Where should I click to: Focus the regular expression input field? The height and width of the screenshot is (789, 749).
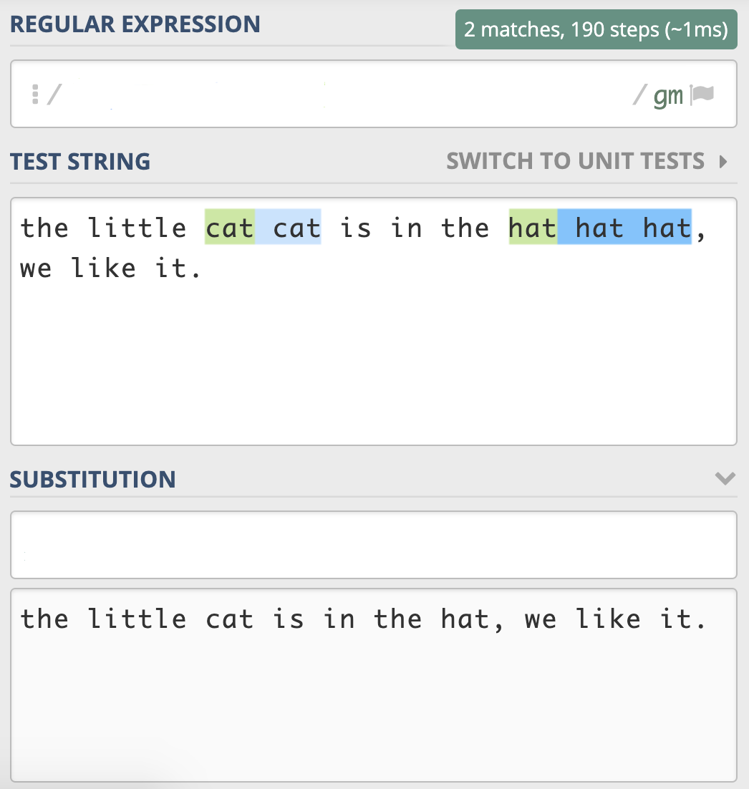pos(337,95)
